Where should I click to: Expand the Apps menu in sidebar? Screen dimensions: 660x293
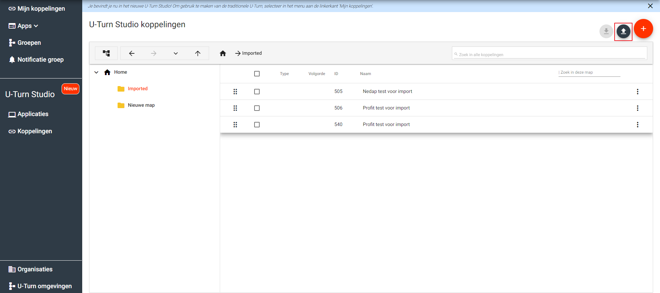(24, 26)
